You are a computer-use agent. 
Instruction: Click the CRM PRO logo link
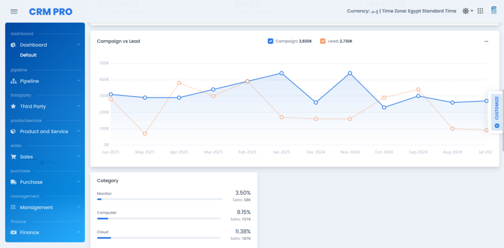50,12
